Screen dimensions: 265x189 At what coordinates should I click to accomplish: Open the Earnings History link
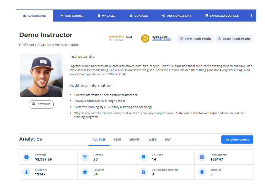point(162,39)
